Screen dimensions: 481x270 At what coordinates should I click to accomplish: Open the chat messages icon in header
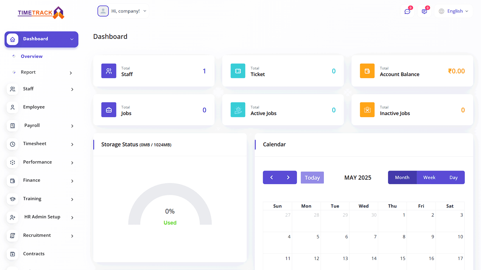[x=407, y=11]
